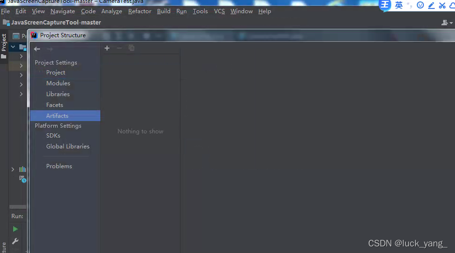This screenshot has height=253, width=455.
Task: Expand the third child folder chevron
Action: 21,75
